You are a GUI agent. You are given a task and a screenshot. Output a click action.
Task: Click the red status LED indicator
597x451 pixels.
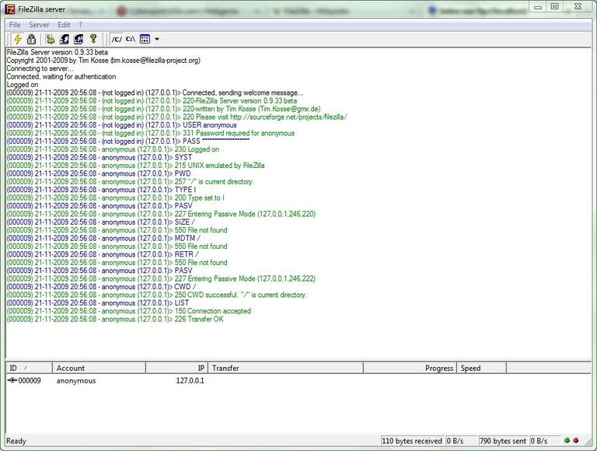click(x=576, y=441)
